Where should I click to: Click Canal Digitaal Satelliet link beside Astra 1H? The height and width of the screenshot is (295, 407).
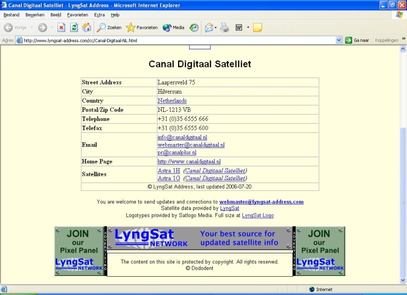(x=215, y=170)
